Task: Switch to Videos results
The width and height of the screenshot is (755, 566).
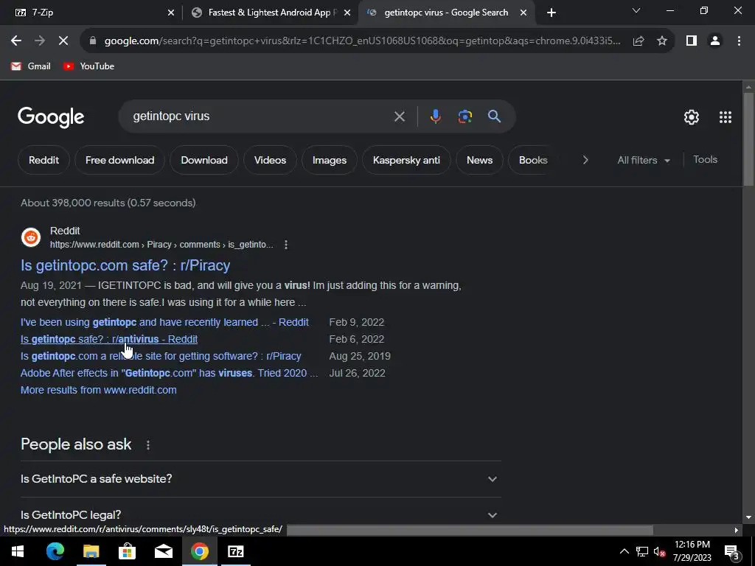Action: click(270, 160)
